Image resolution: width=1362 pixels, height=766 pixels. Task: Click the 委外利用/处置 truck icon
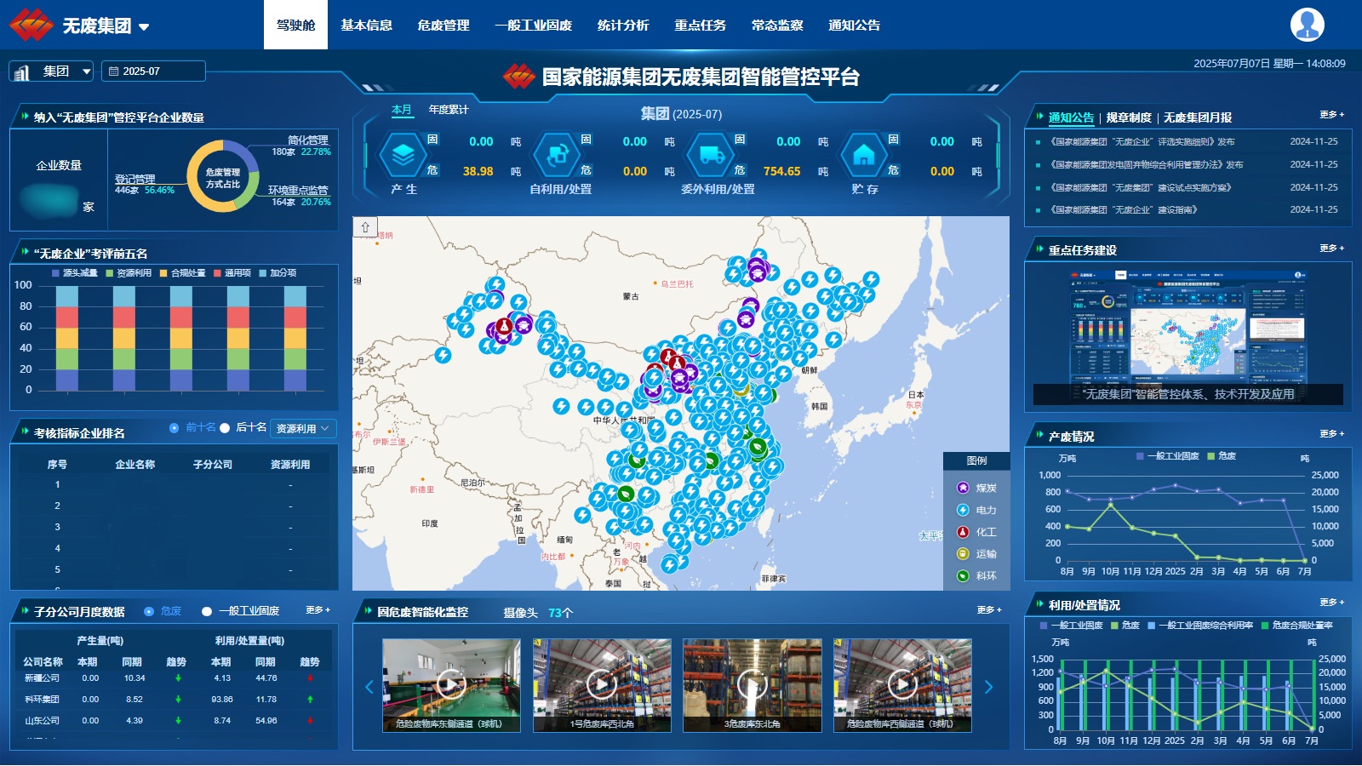[x=710, y=155]
